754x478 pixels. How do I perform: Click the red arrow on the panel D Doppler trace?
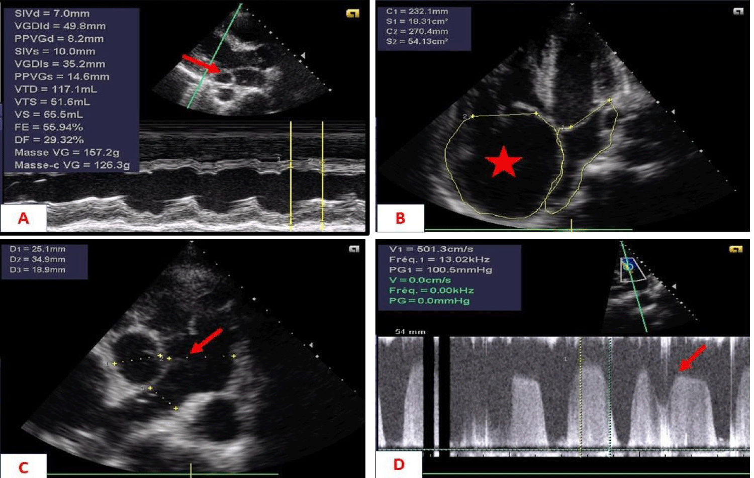(x=692, y=358)
